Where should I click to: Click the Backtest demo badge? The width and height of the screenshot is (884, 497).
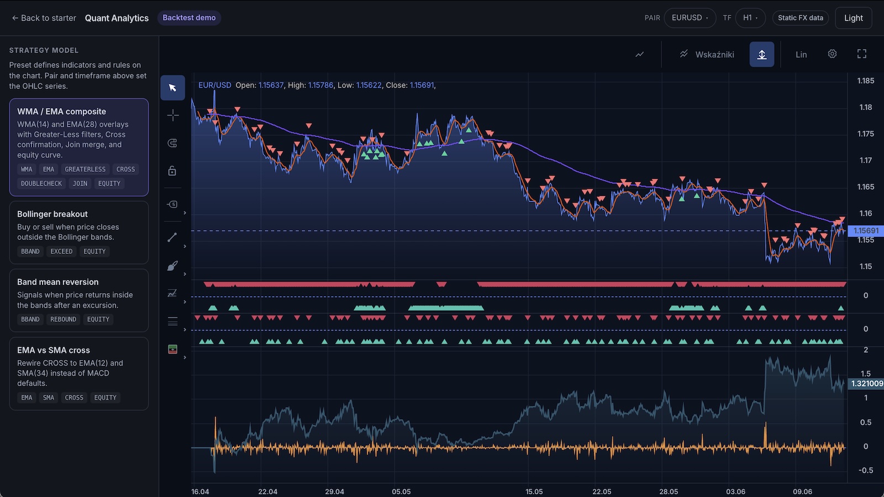(x=189, y=18)
